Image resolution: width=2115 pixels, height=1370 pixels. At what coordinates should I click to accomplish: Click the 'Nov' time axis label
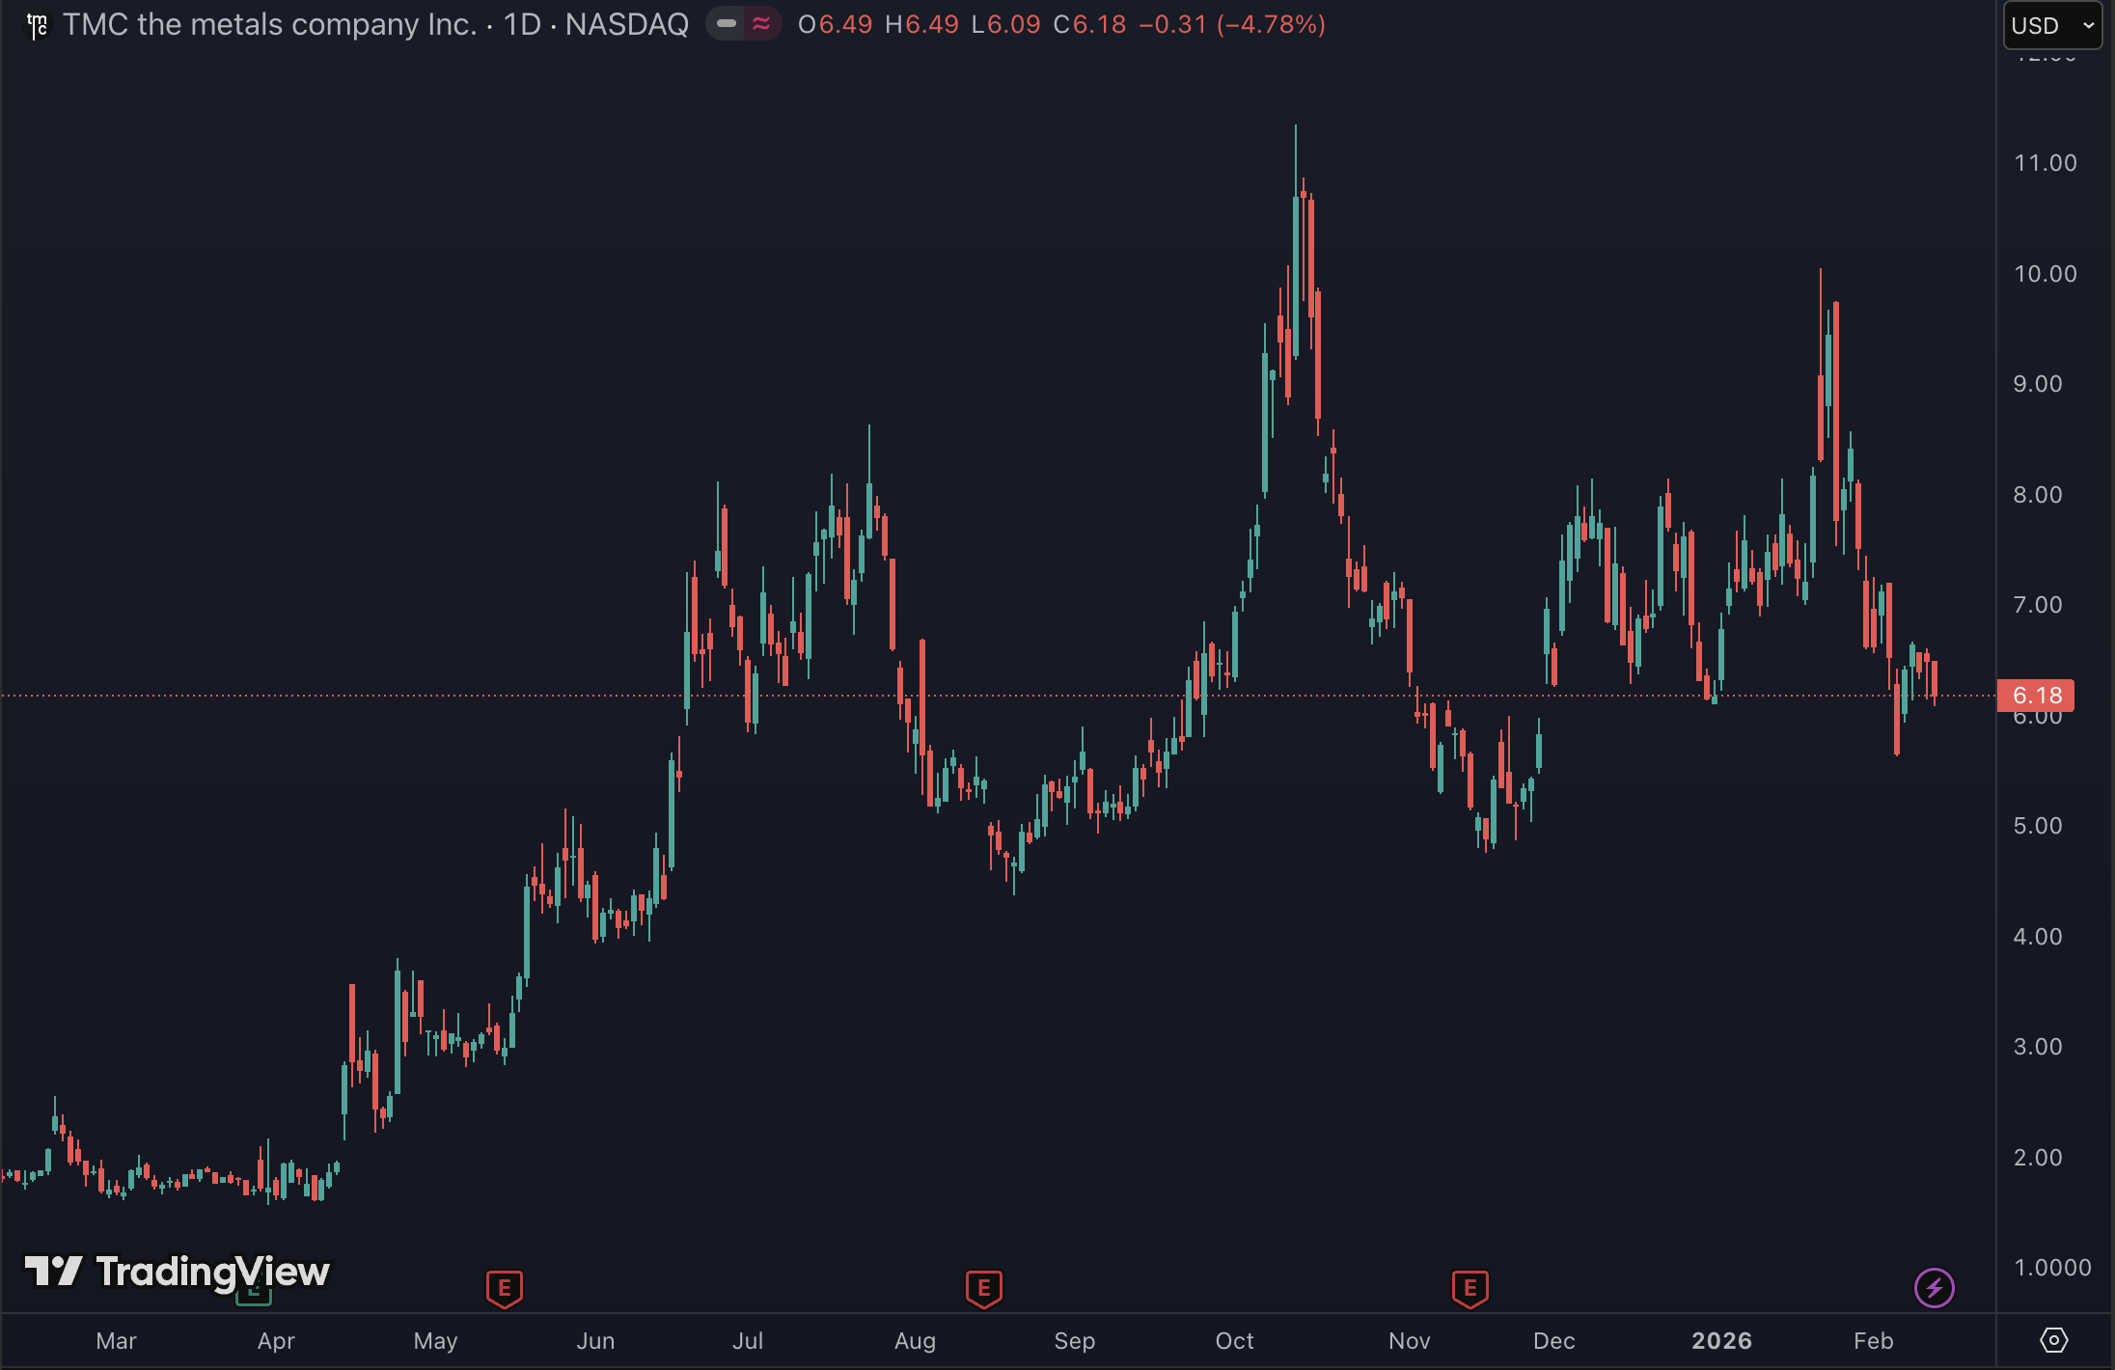click(x=1410, y=1341)
